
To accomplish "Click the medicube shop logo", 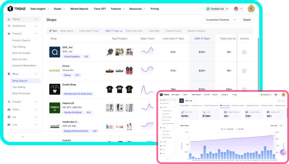I will pos(54,127).
